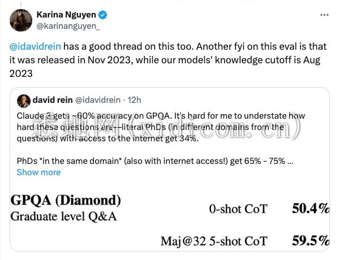Open david rein's small avatar
This screenshot has width=339, height=260.
pyautogui.click(x=24, y=101)
